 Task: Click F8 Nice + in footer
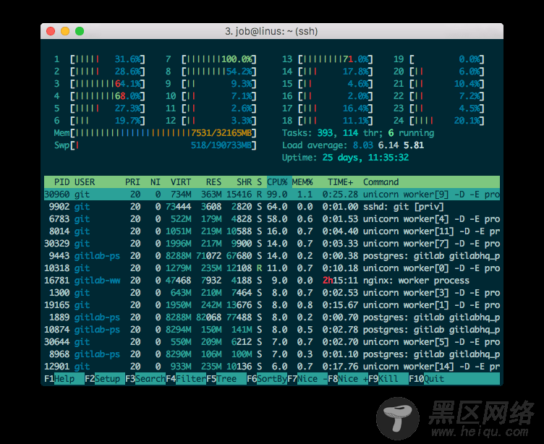pyautogui.click(x=348, y=378)
